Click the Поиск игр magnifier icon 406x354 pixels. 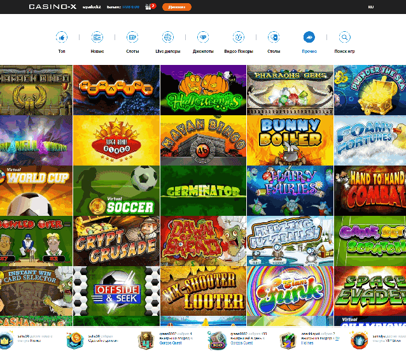point(344,38)
